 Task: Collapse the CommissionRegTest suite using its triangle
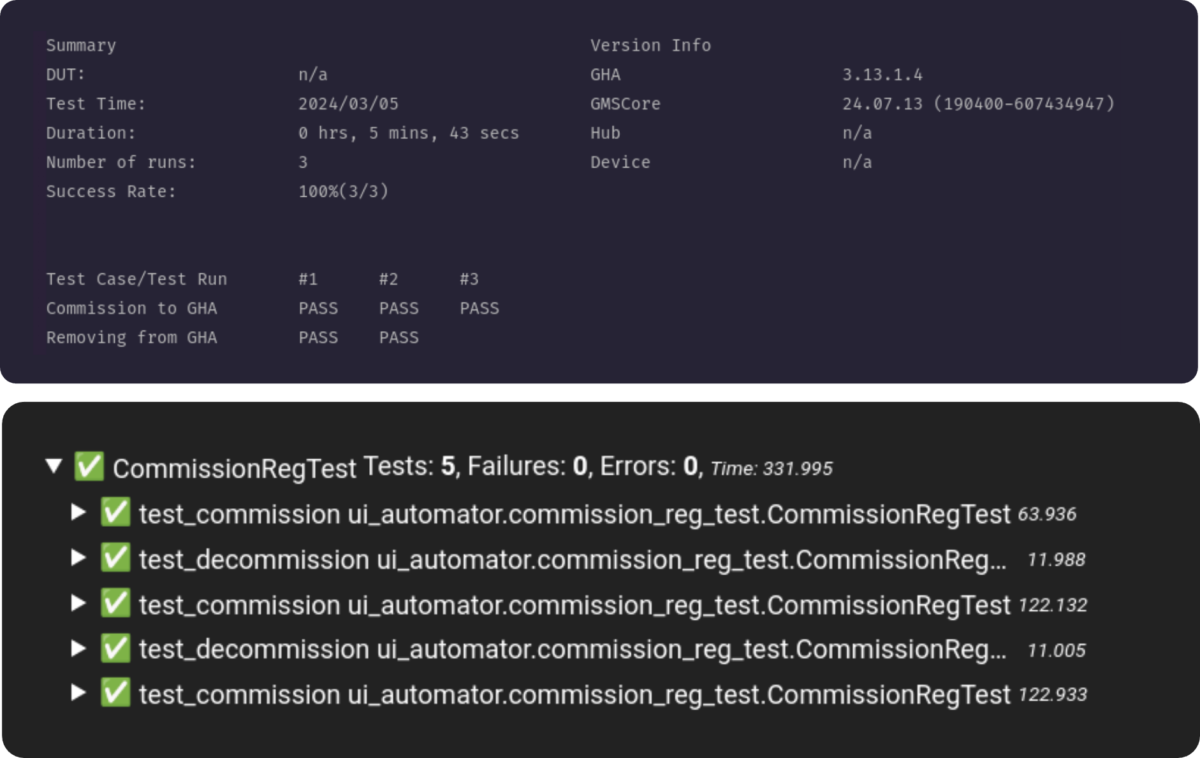click(54, 467)
